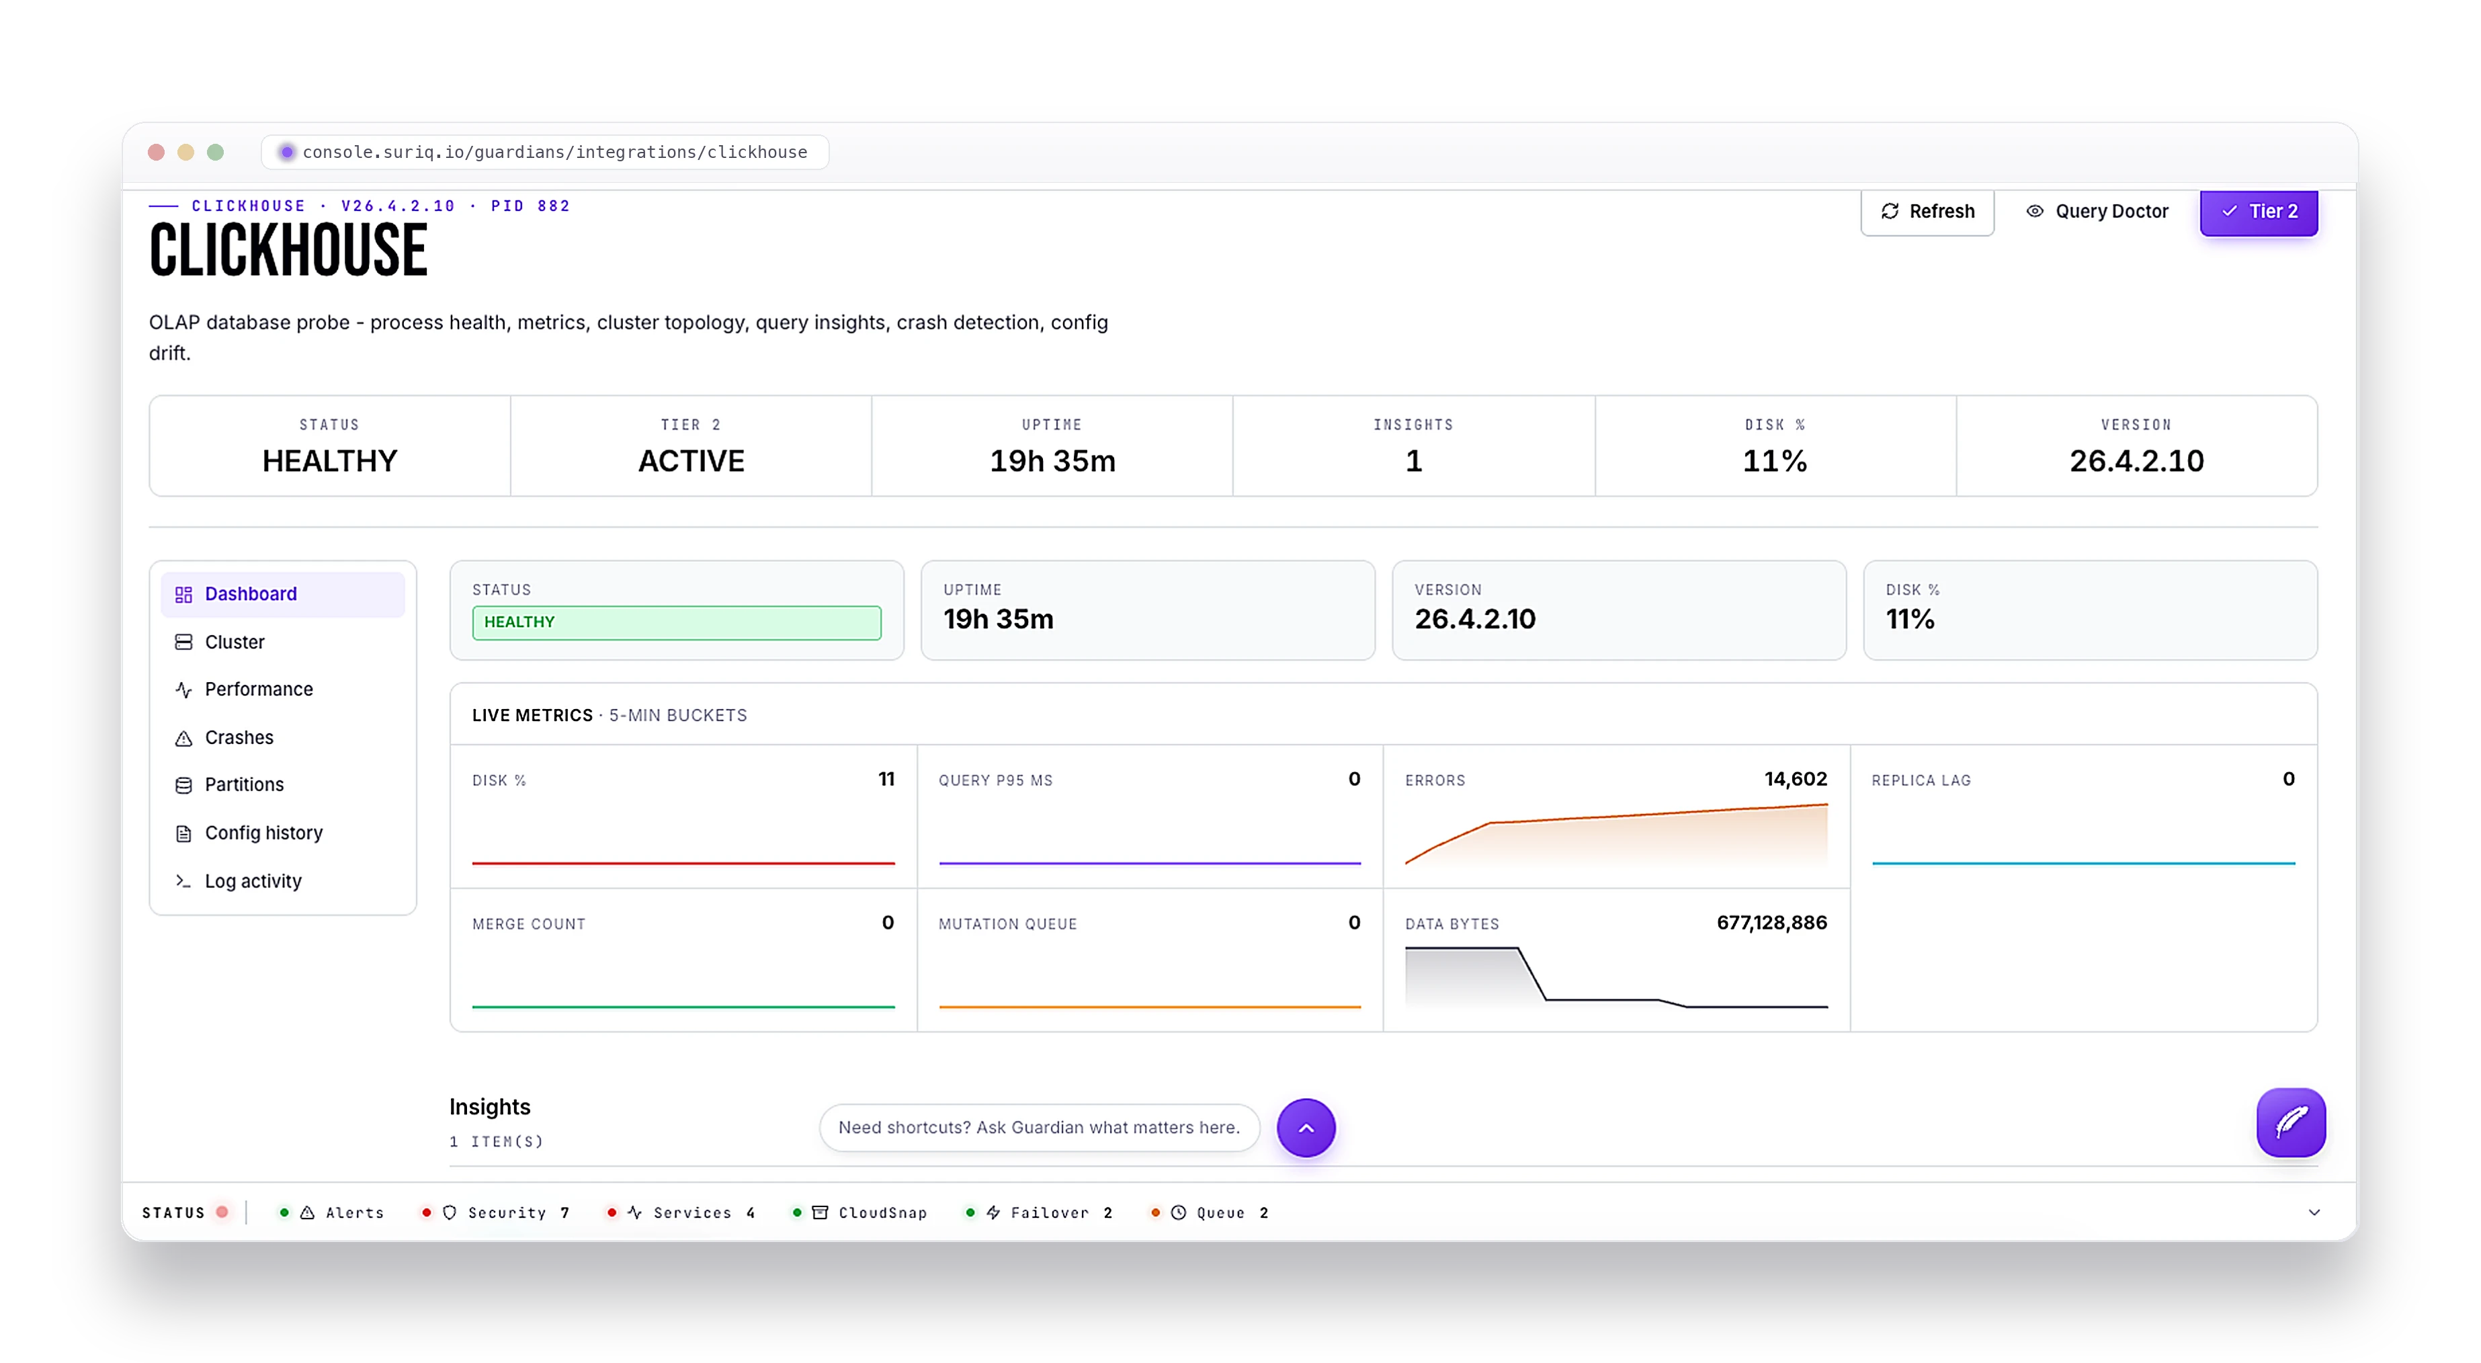Click the purple chevron-up Guardian button
Image resolution: width=2481 pixels, height=1363 pixels.
[1306, 1128]
